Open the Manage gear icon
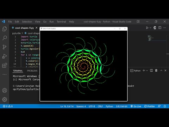 pyautogui.click(x=5, y=99)
